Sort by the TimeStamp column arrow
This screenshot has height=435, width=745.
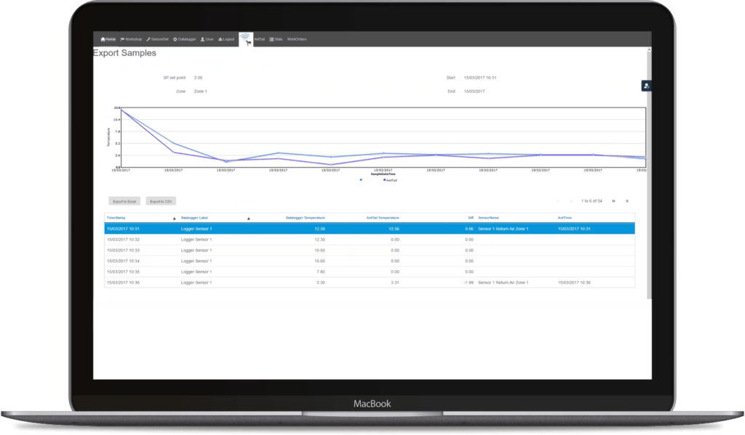pos(173,218)
